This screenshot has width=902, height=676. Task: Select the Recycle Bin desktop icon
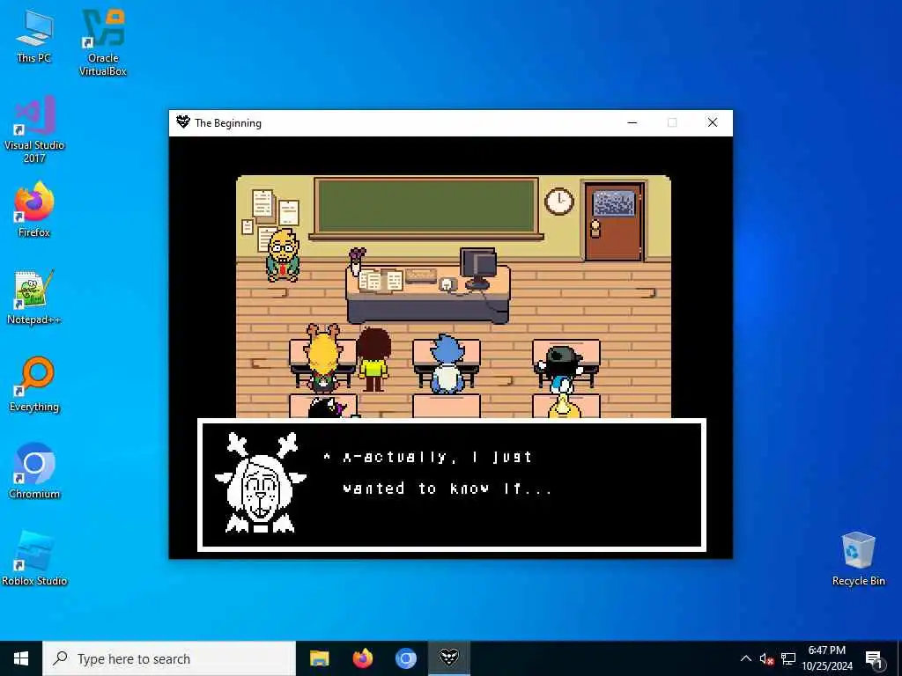[x=858, y=558]
